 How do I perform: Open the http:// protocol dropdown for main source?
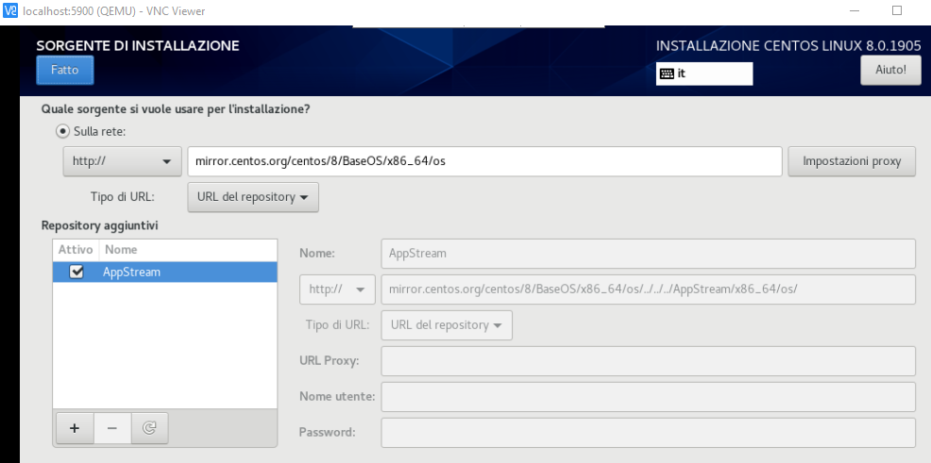coord(123,161)
